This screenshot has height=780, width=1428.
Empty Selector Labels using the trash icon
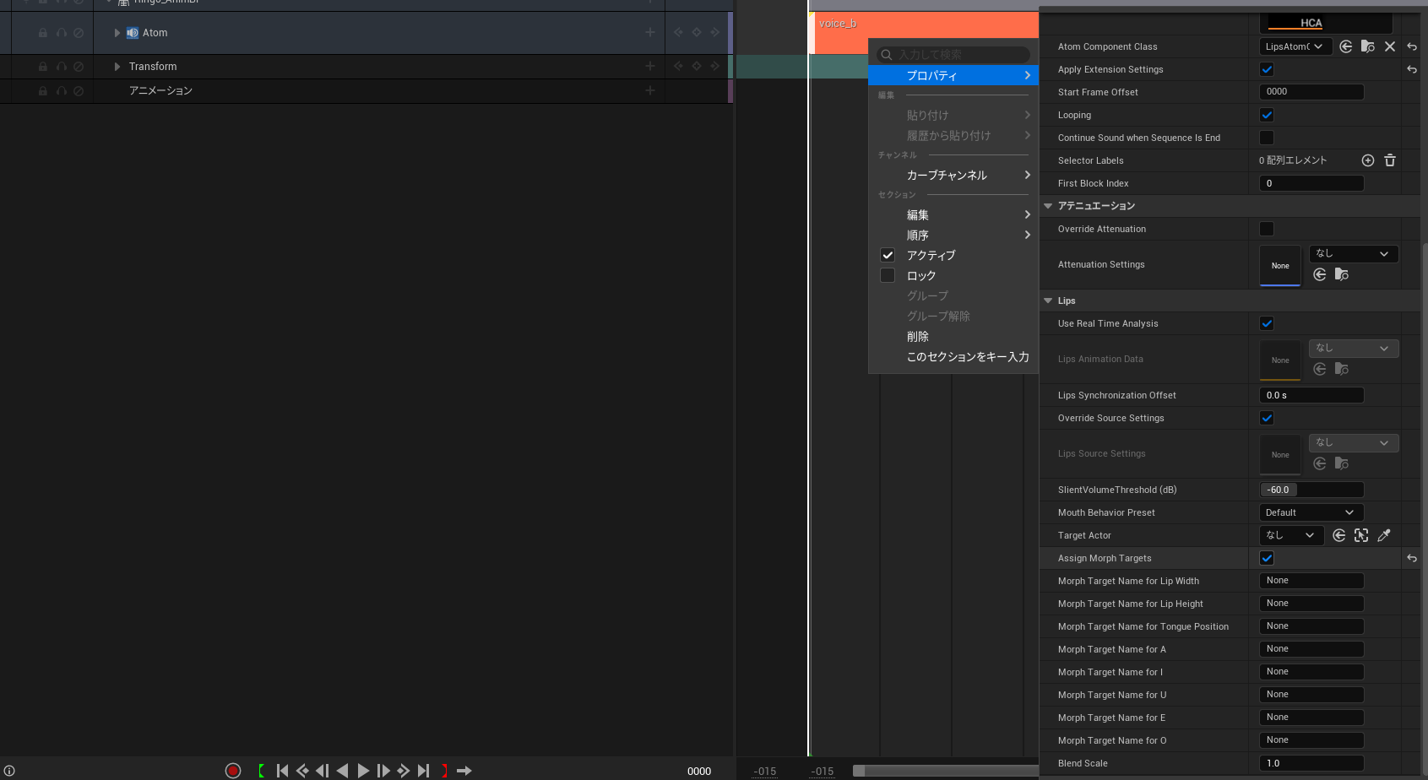click(1390, 160)
